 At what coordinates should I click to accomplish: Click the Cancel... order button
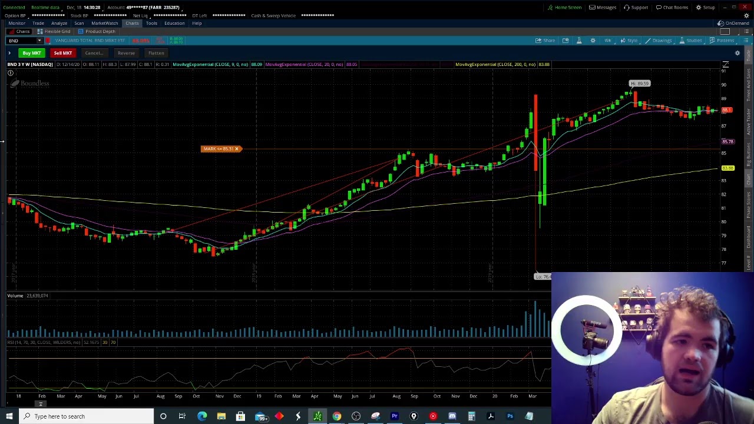pos(94,53)
